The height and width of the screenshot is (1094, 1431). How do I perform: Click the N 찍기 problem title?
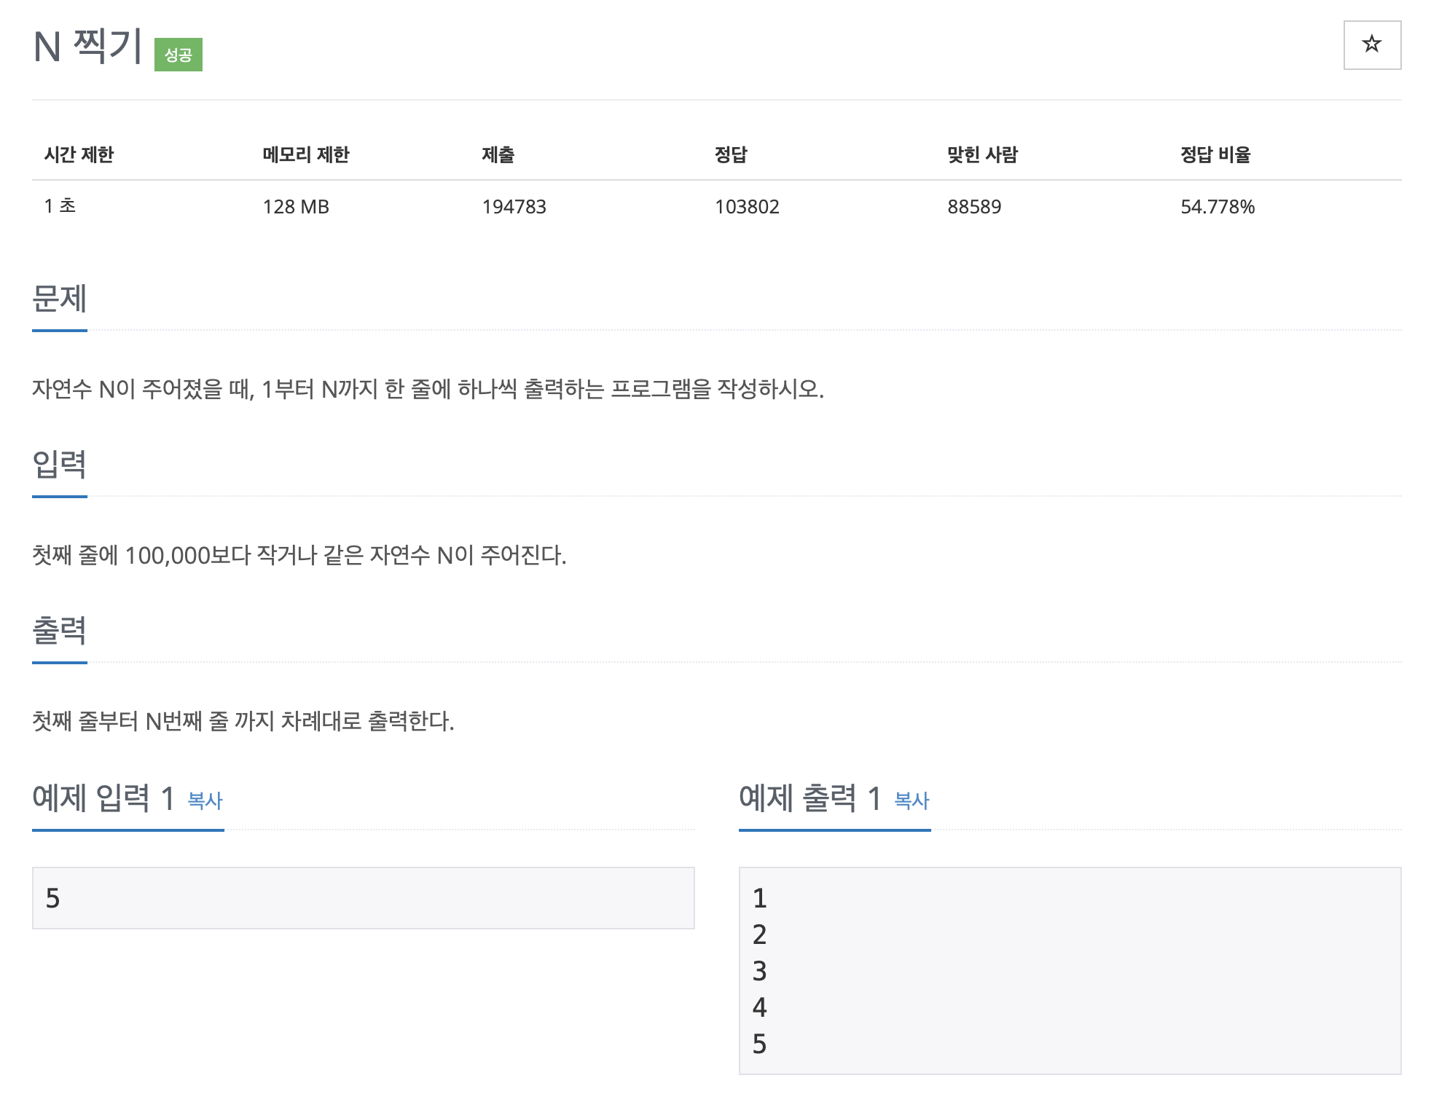[x=87, y=47]
